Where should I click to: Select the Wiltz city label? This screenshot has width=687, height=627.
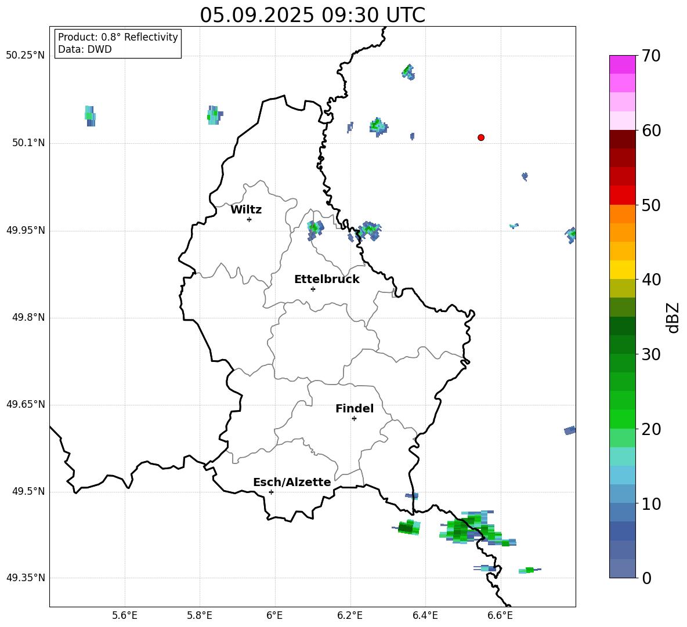tap(246, 210)
